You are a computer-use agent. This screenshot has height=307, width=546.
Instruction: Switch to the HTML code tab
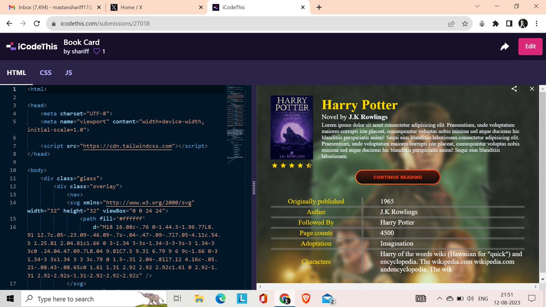pos(16,73)
